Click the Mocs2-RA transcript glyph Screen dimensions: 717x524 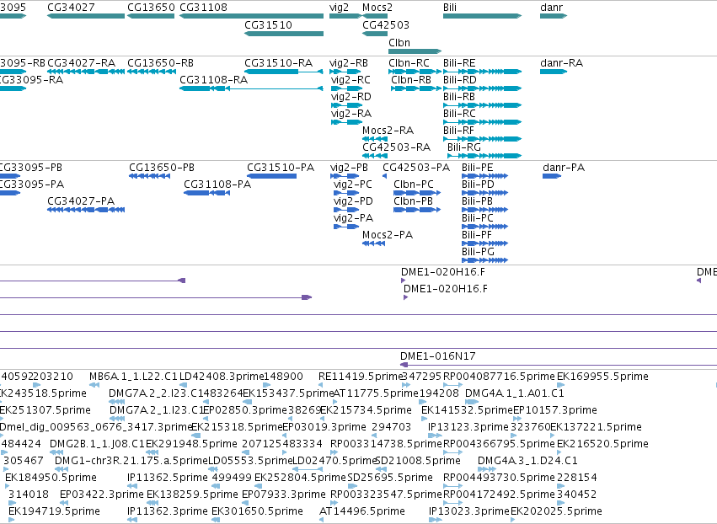point(375,139)
